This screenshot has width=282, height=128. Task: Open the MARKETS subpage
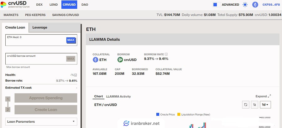tap(11, 15)
